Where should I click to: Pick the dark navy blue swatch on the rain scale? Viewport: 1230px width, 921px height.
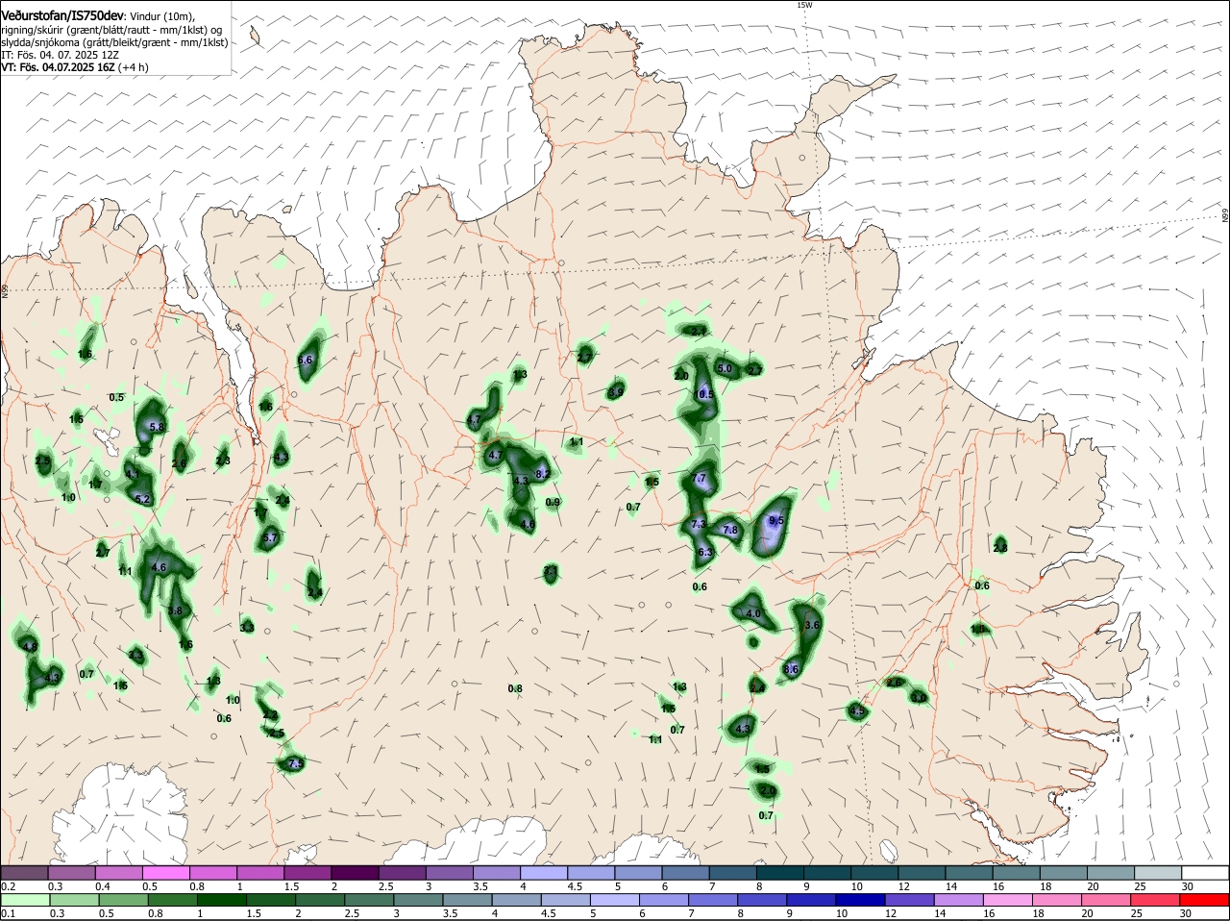[x=859, y=900]
